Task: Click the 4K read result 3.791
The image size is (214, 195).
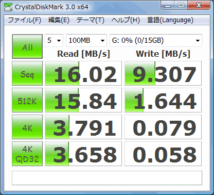Action: [x=83, y=127]
